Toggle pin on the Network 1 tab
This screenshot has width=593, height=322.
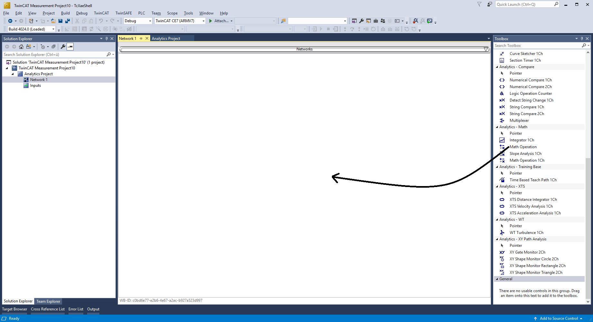141,39
